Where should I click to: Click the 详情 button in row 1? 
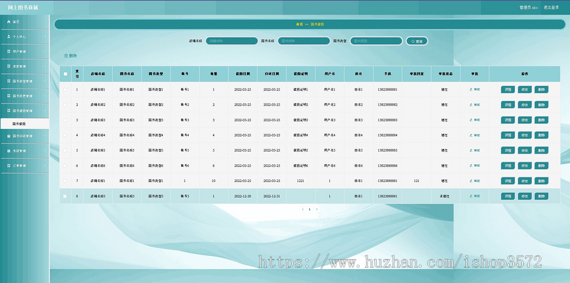point(508,90)
